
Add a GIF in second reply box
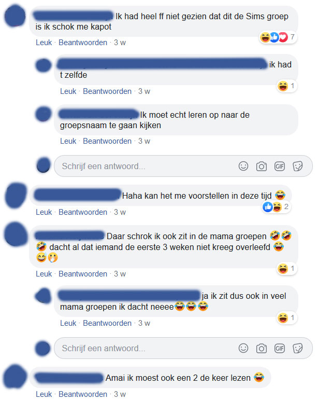280,348
